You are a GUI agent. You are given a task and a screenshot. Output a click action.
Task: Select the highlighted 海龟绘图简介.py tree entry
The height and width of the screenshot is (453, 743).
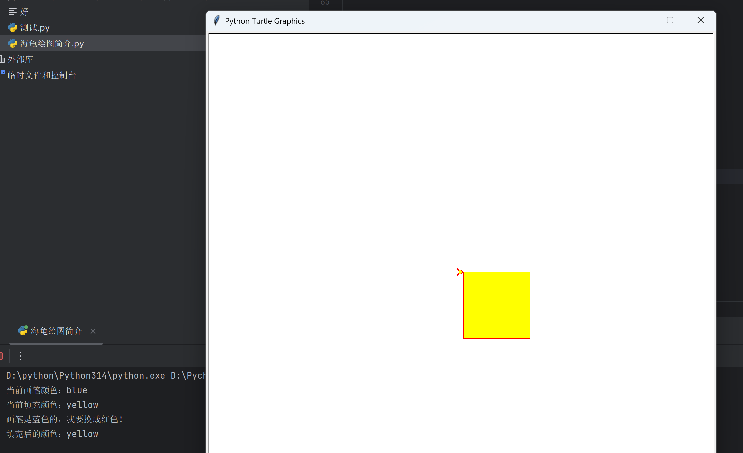(51, 43)
